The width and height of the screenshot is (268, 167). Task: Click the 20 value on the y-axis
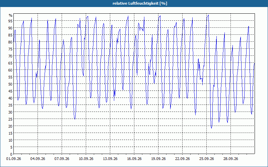tap(10, 126)
